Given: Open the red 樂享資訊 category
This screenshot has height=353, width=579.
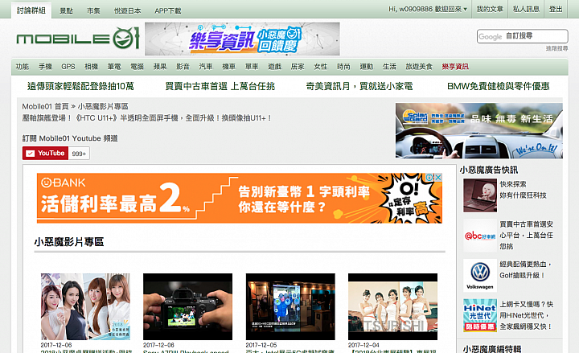Looking at the screenshot, I should (455, 67).
